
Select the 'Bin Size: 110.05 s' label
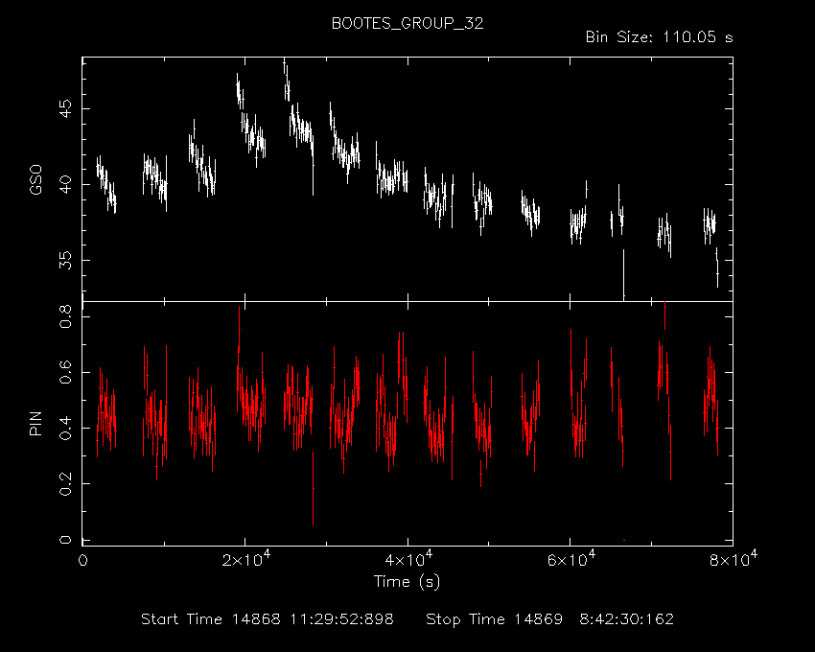[659, 37]
